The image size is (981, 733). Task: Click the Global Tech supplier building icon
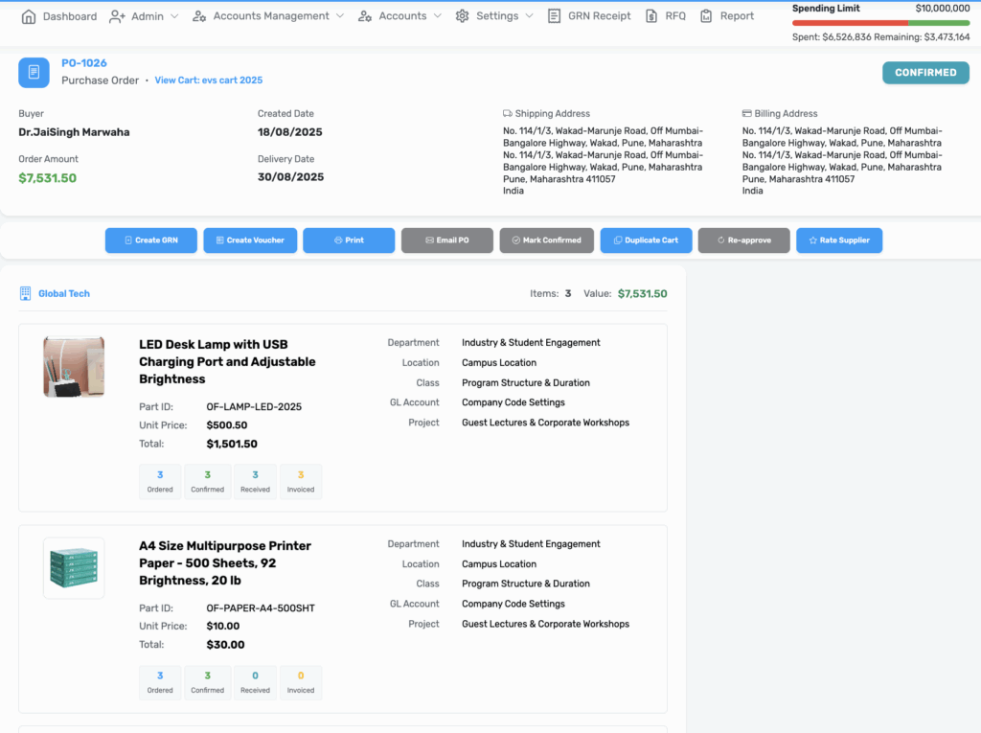tap(26, 293)
